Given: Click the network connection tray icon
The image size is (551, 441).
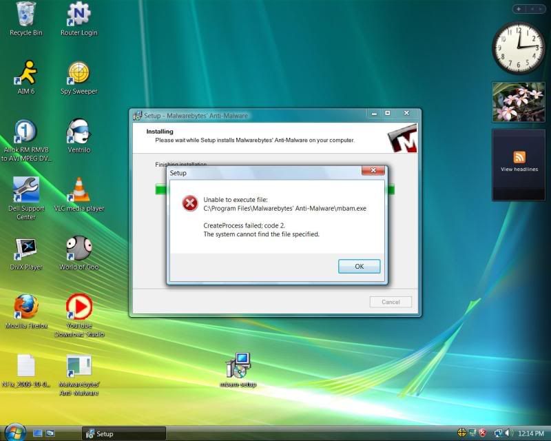Looking at the screenshot, I should click(x=498, y=433).
